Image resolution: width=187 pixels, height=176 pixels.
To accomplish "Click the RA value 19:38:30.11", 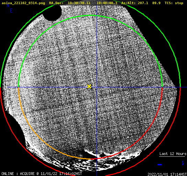I will pyautogui.click(x=79, y=3).
